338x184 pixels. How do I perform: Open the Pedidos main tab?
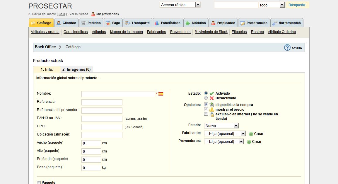pyautogui.click(x=91, y=23)
